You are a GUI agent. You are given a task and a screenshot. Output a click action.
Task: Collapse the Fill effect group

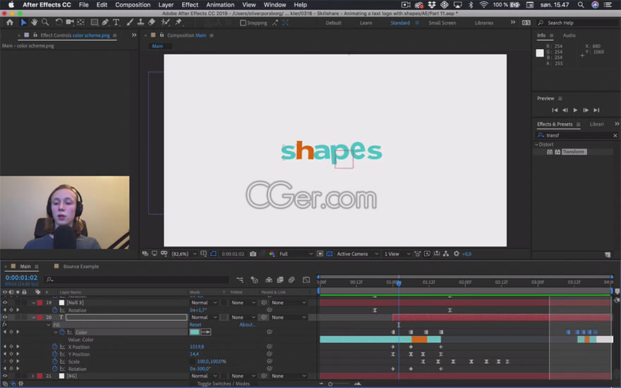pyautogui.click(x=49, y=325)
